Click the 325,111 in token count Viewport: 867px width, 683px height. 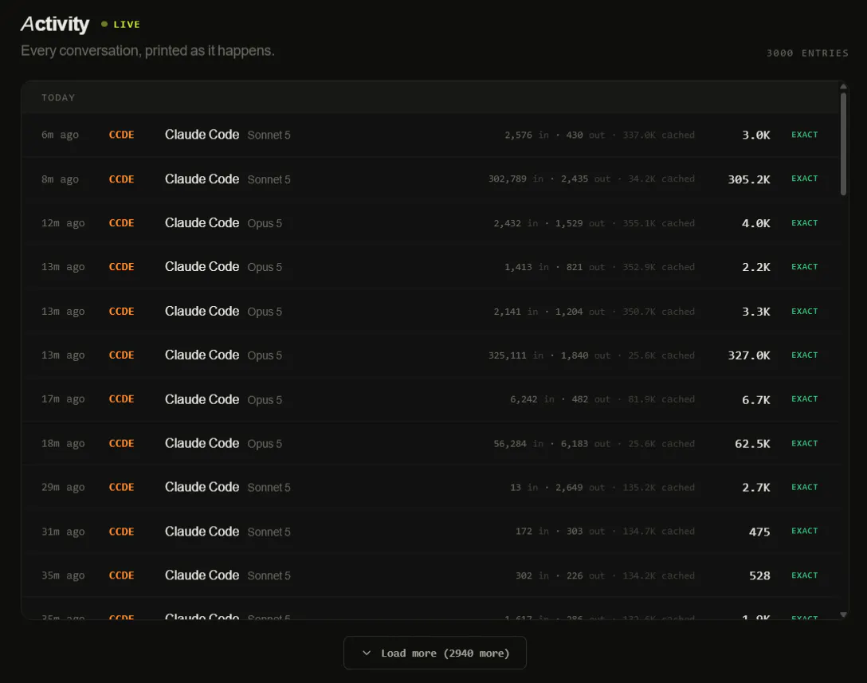516,355
